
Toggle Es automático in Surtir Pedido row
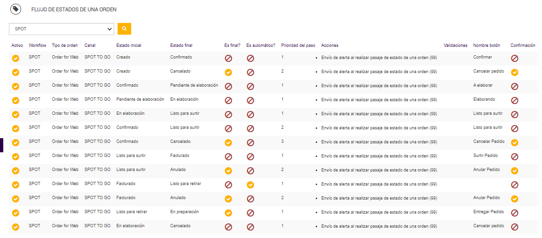(250, 157)
